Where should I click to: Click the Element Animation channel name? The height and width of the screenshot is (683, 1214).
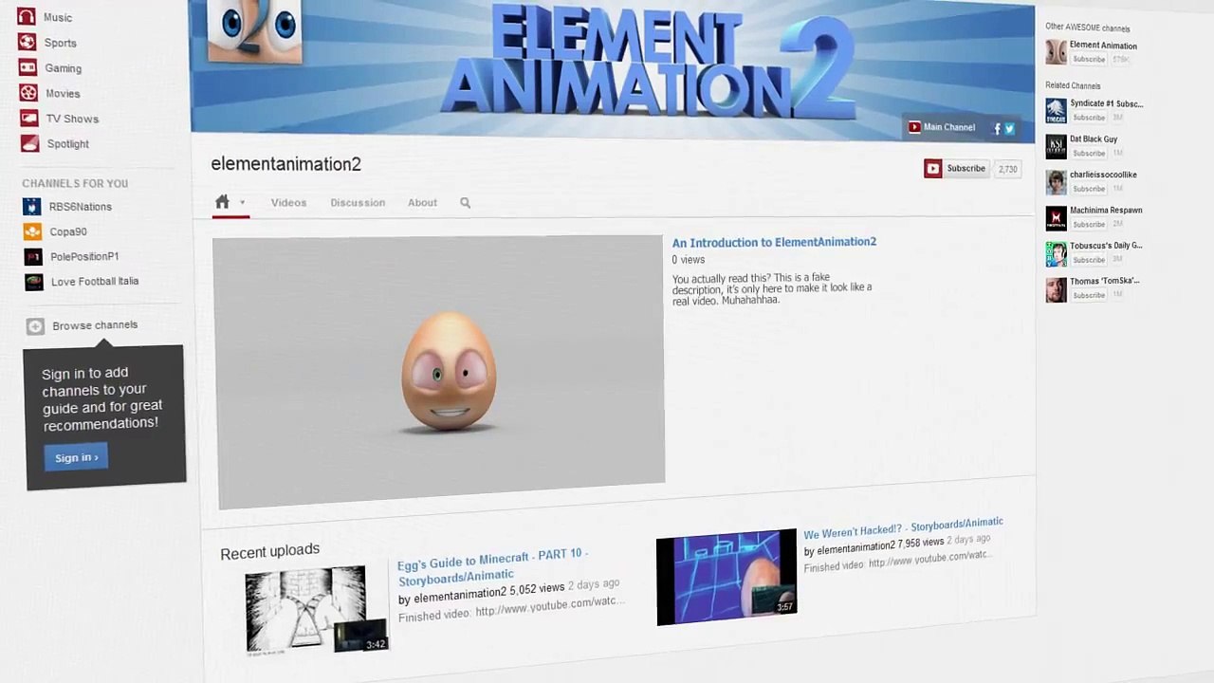pos(1103,46)
